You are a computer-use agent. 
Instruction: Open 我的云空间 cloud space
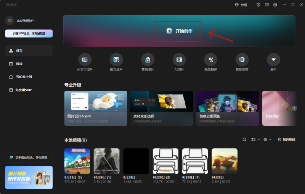pyautogui.click(x=29, y=77)
